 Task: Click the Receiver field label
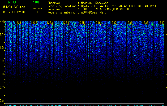[x=54, y=9]
